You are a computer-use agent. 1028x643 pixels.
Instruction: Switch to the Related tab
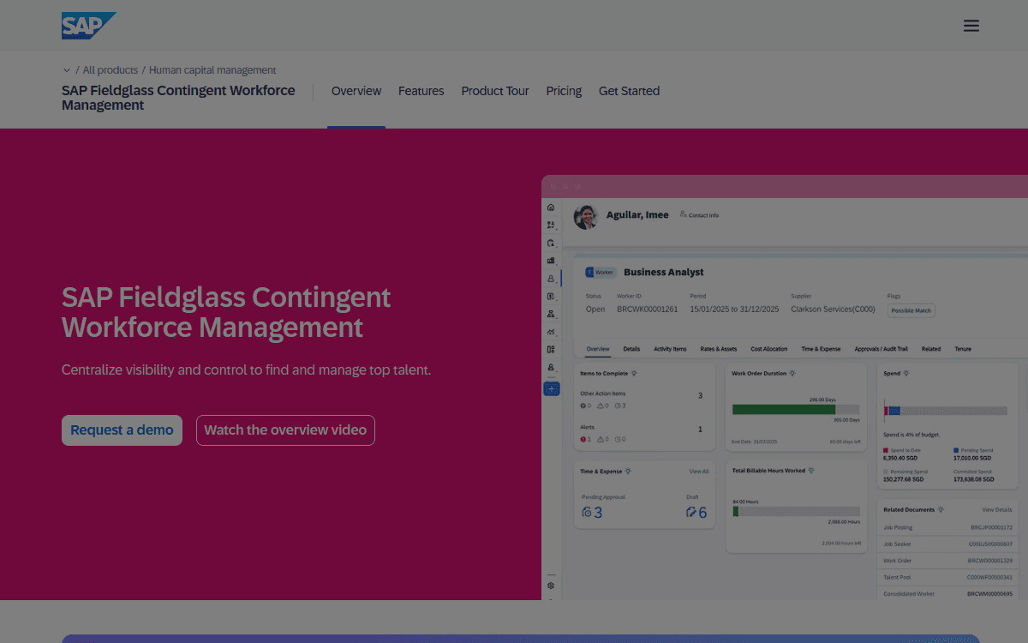point(931,349)
